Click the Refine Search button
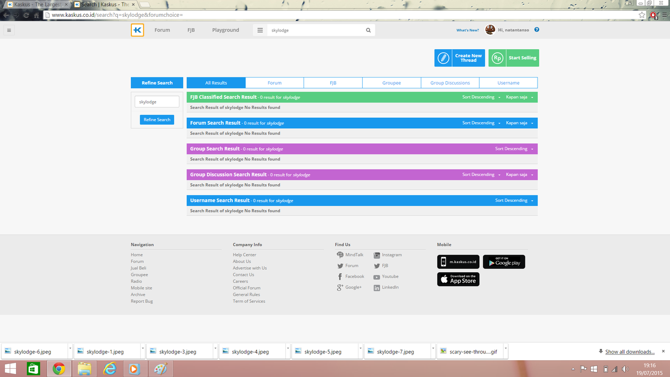 [x=157, y=120]
